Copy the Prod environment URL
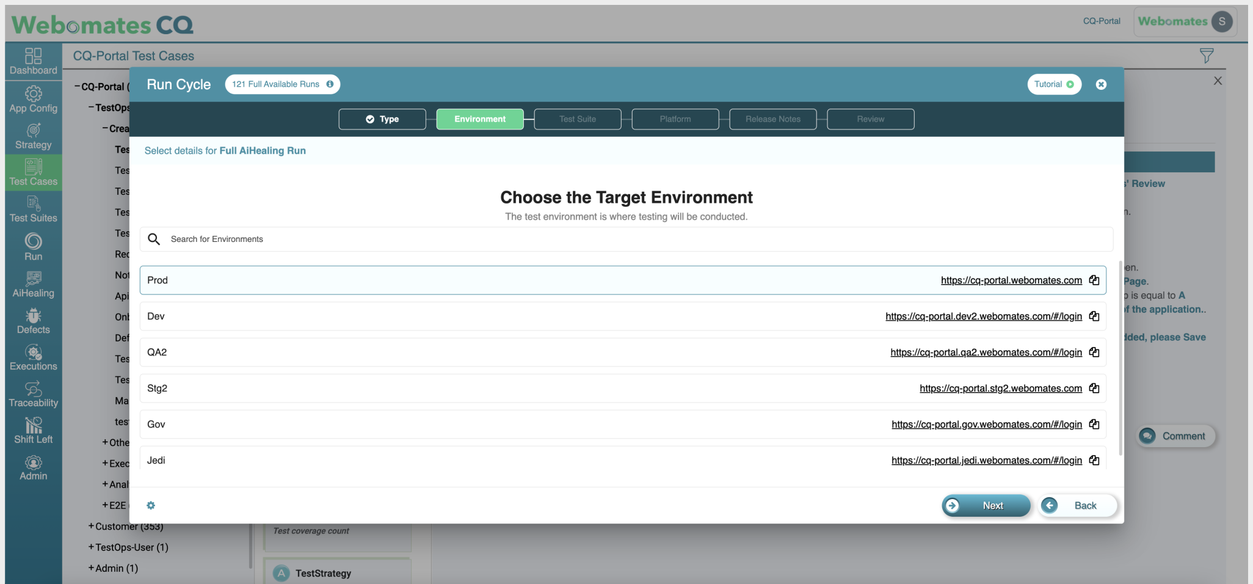The width and height of the screenshot is (1253, 584). coord(1094,280)
